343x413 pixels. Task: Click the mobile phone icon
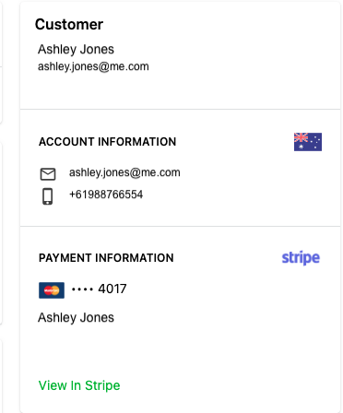47,196
